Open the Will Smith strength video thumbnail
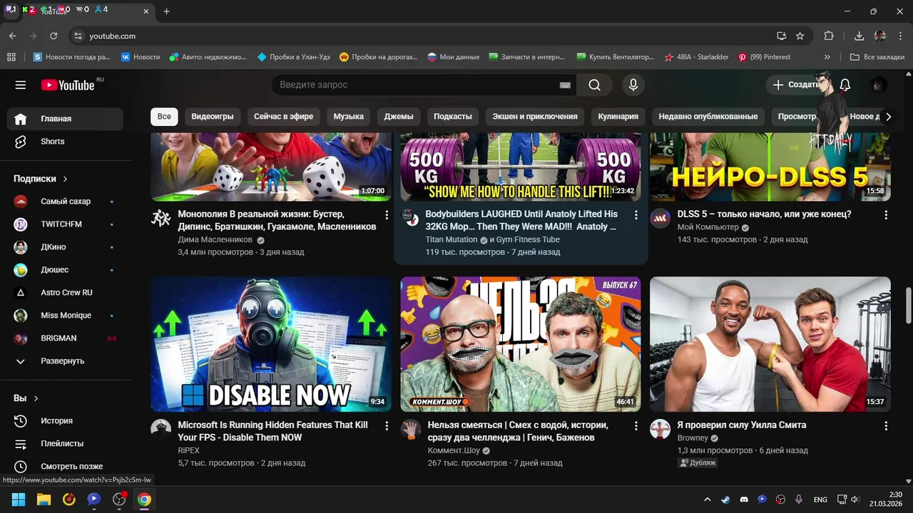Screen dimensions: 913x513 coord(770,344)
